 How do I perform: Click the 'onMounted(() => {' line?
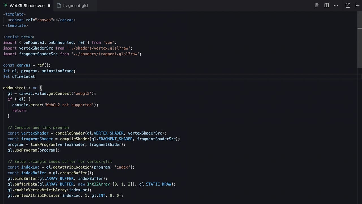22,88
